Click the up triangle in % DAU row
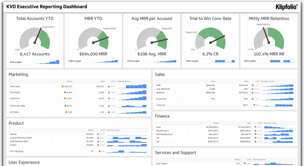Viewport: 304px width, 166px height. [98, 145]
